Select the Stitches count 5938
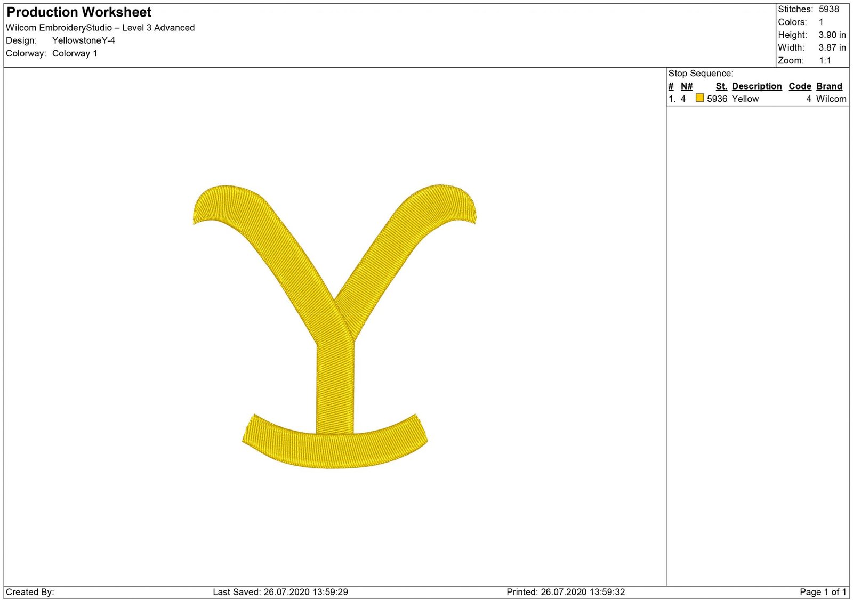Image resolution: width=853 pixels, height=600 pixels. pyautogui.click(x=828, y=9)
